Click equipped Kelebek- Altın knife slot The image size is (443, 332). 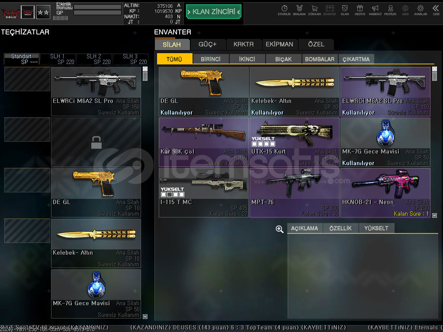pyautogui.click(x=96, y=243)
